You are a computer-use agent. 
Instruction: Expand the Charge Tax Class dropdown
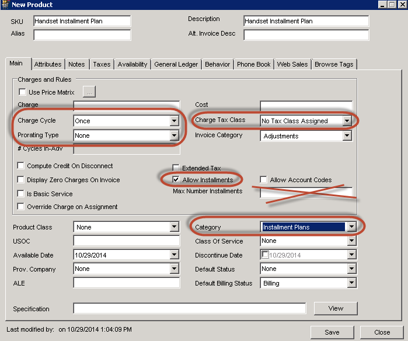click(x=347, y=121)
